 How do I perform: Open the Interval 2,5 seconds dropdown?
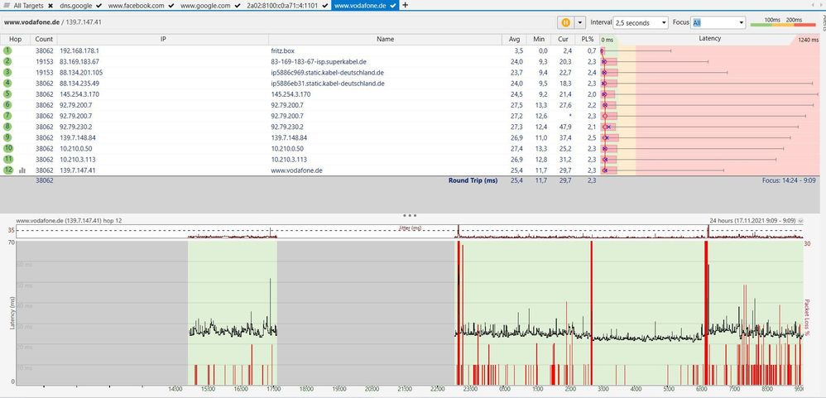pyautogui.click(x=641, y=22)
